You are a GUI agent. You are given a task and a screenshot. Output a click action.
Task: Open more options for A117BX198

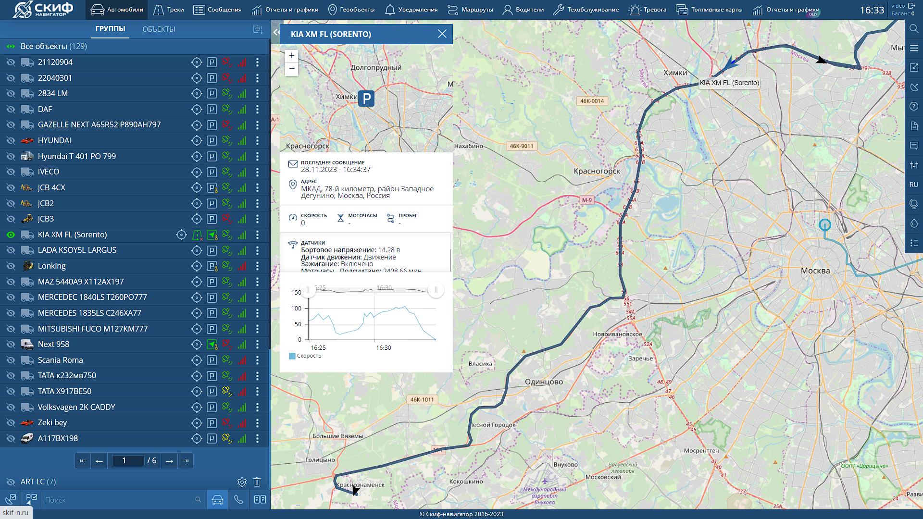click(x=258, y=438)
